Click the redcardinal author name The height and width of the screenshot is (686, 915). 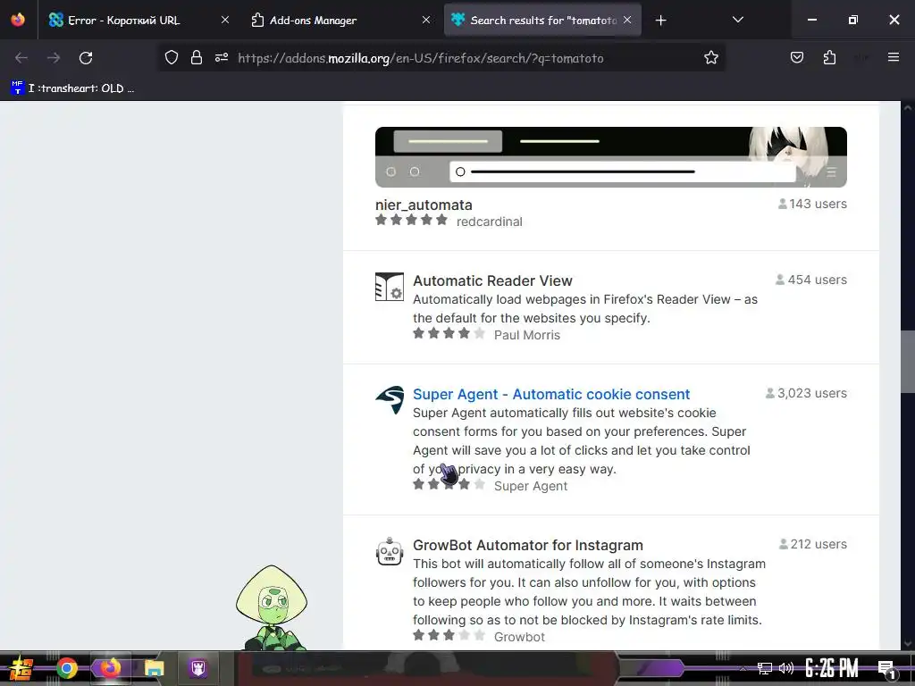coord(489,222)
